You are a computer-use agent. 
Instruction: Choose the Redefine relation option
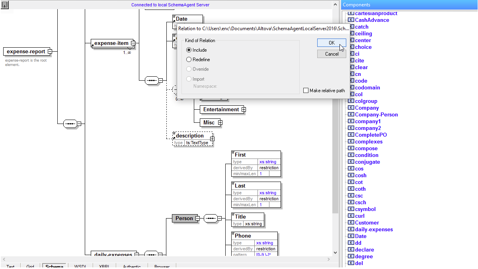(x=189, y=60)
